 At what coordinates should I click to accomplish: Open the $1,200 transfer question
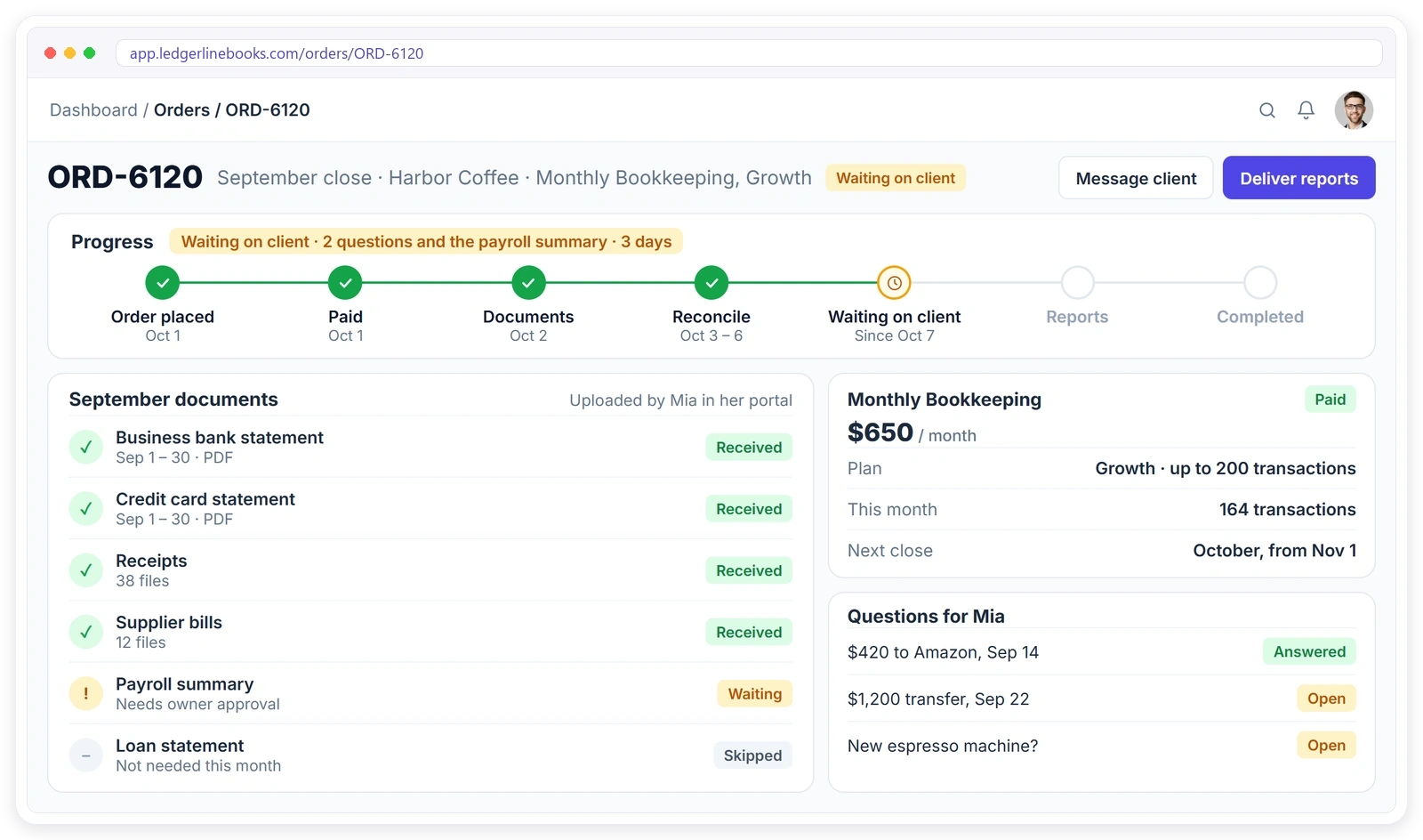[x=1101, y=699]
